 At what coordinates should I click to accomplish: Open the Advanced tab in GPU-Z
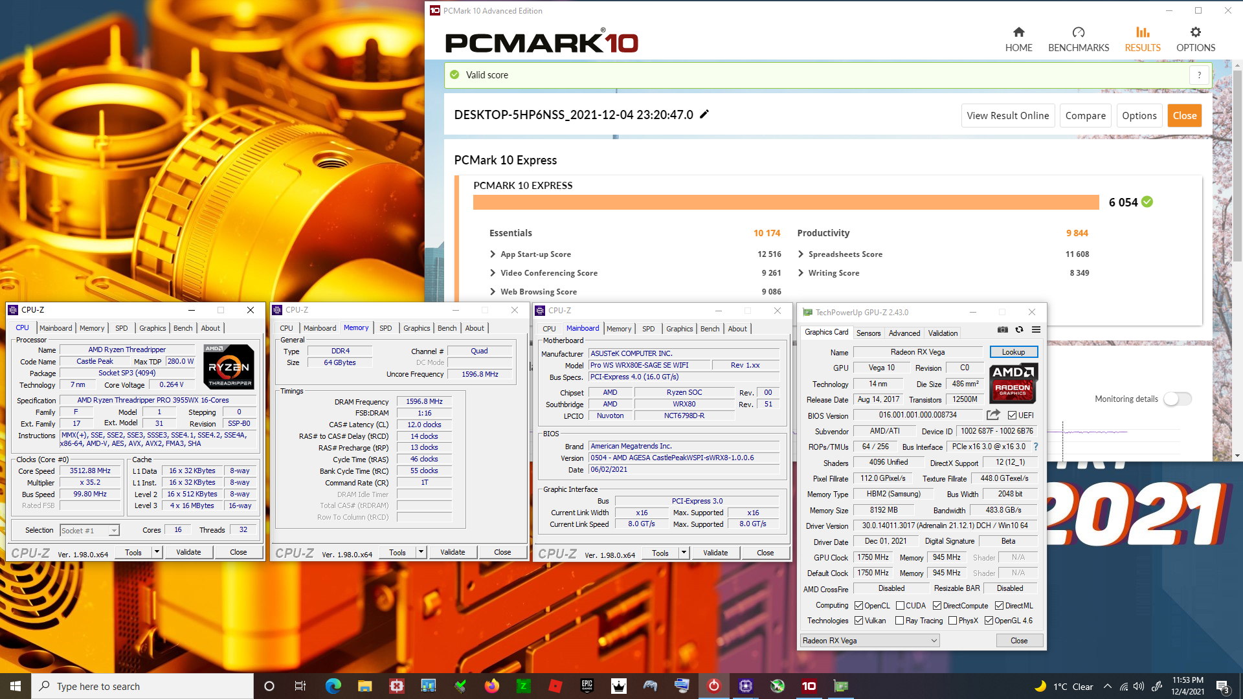(x=904, y=333)
